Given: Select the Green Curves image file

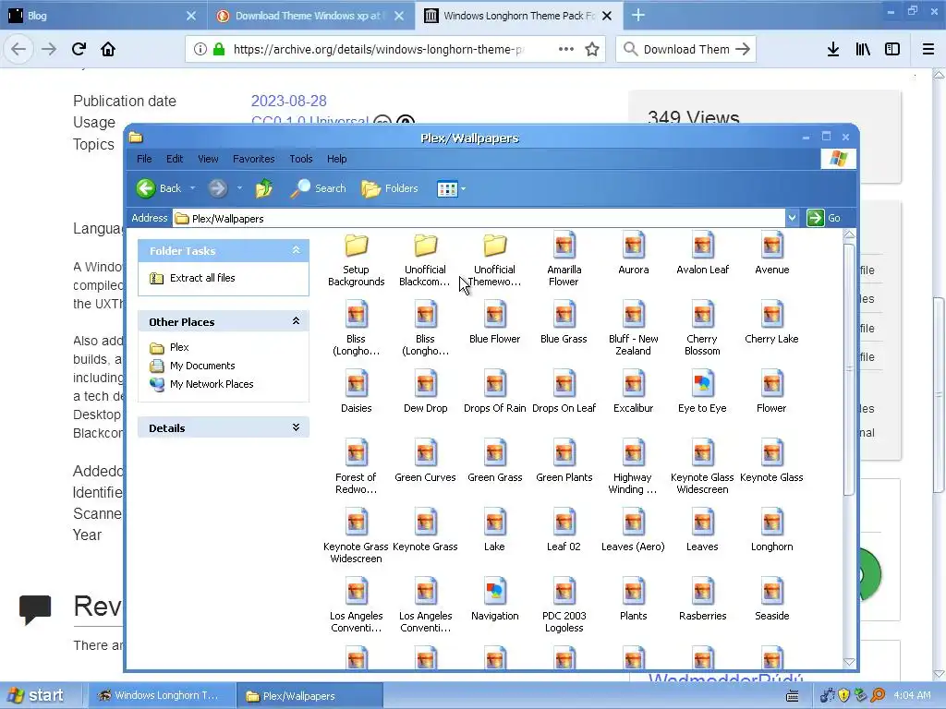Looking at the screenshot, I should tap(425, 462).
